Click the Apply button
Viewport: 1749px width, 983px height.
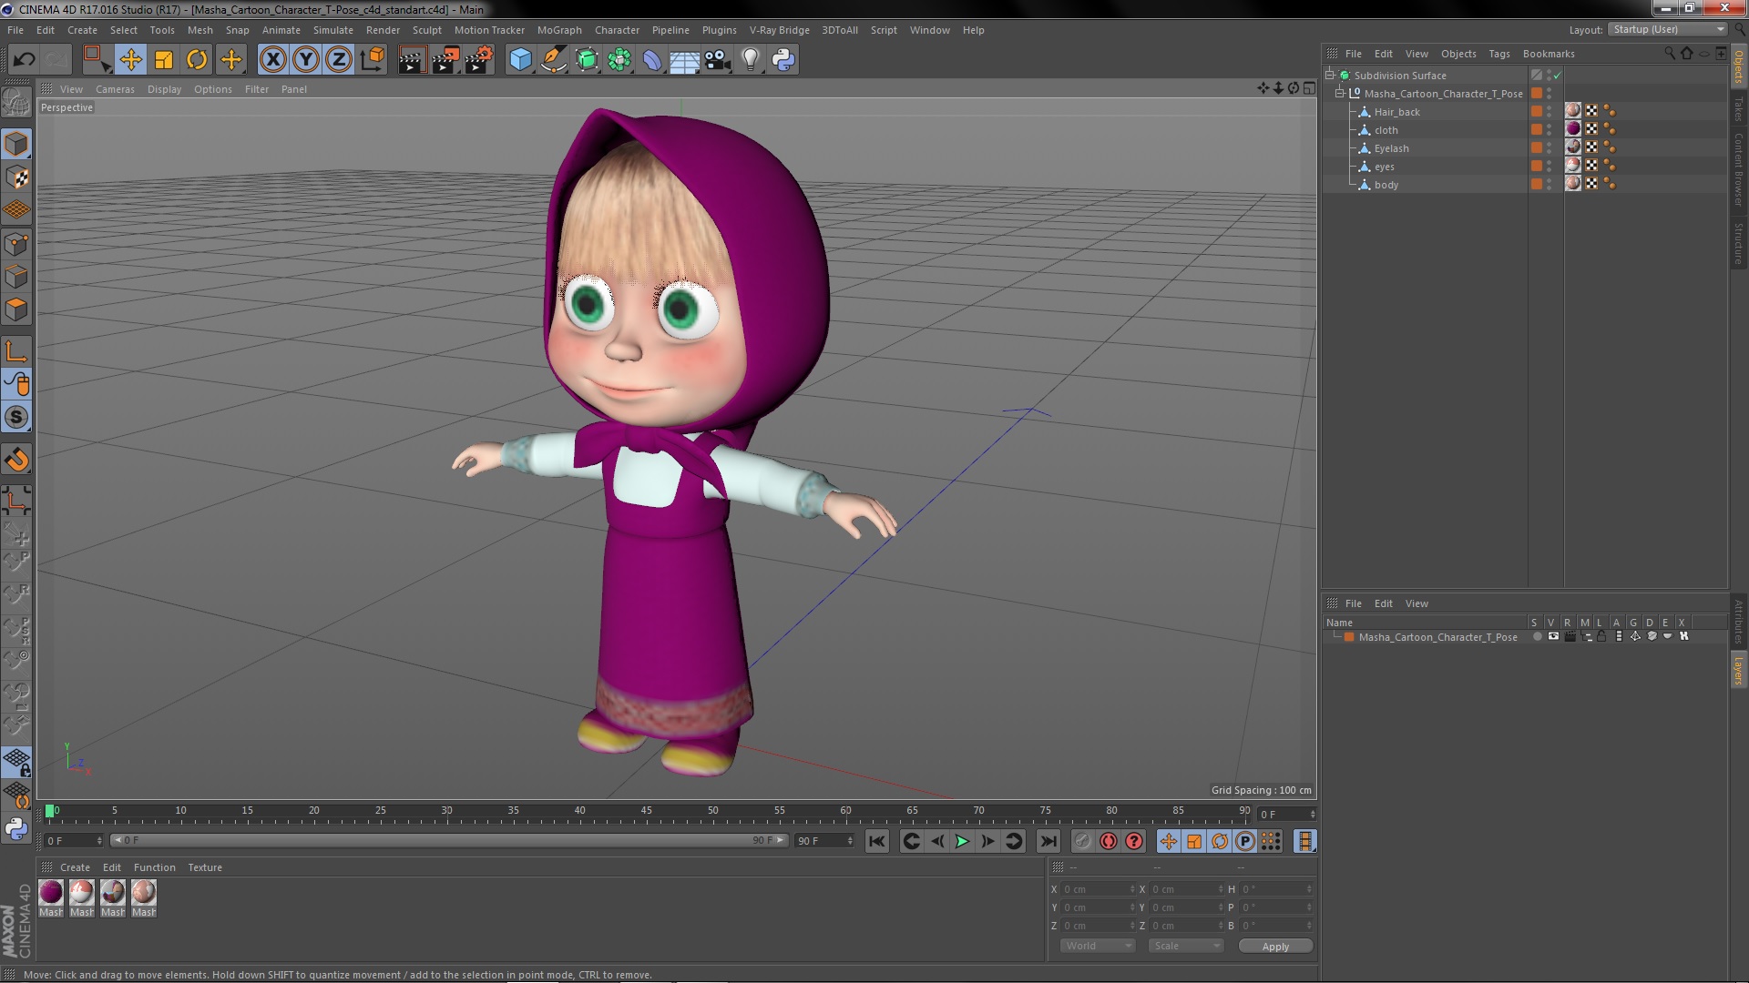click(x=1275, y=947)
